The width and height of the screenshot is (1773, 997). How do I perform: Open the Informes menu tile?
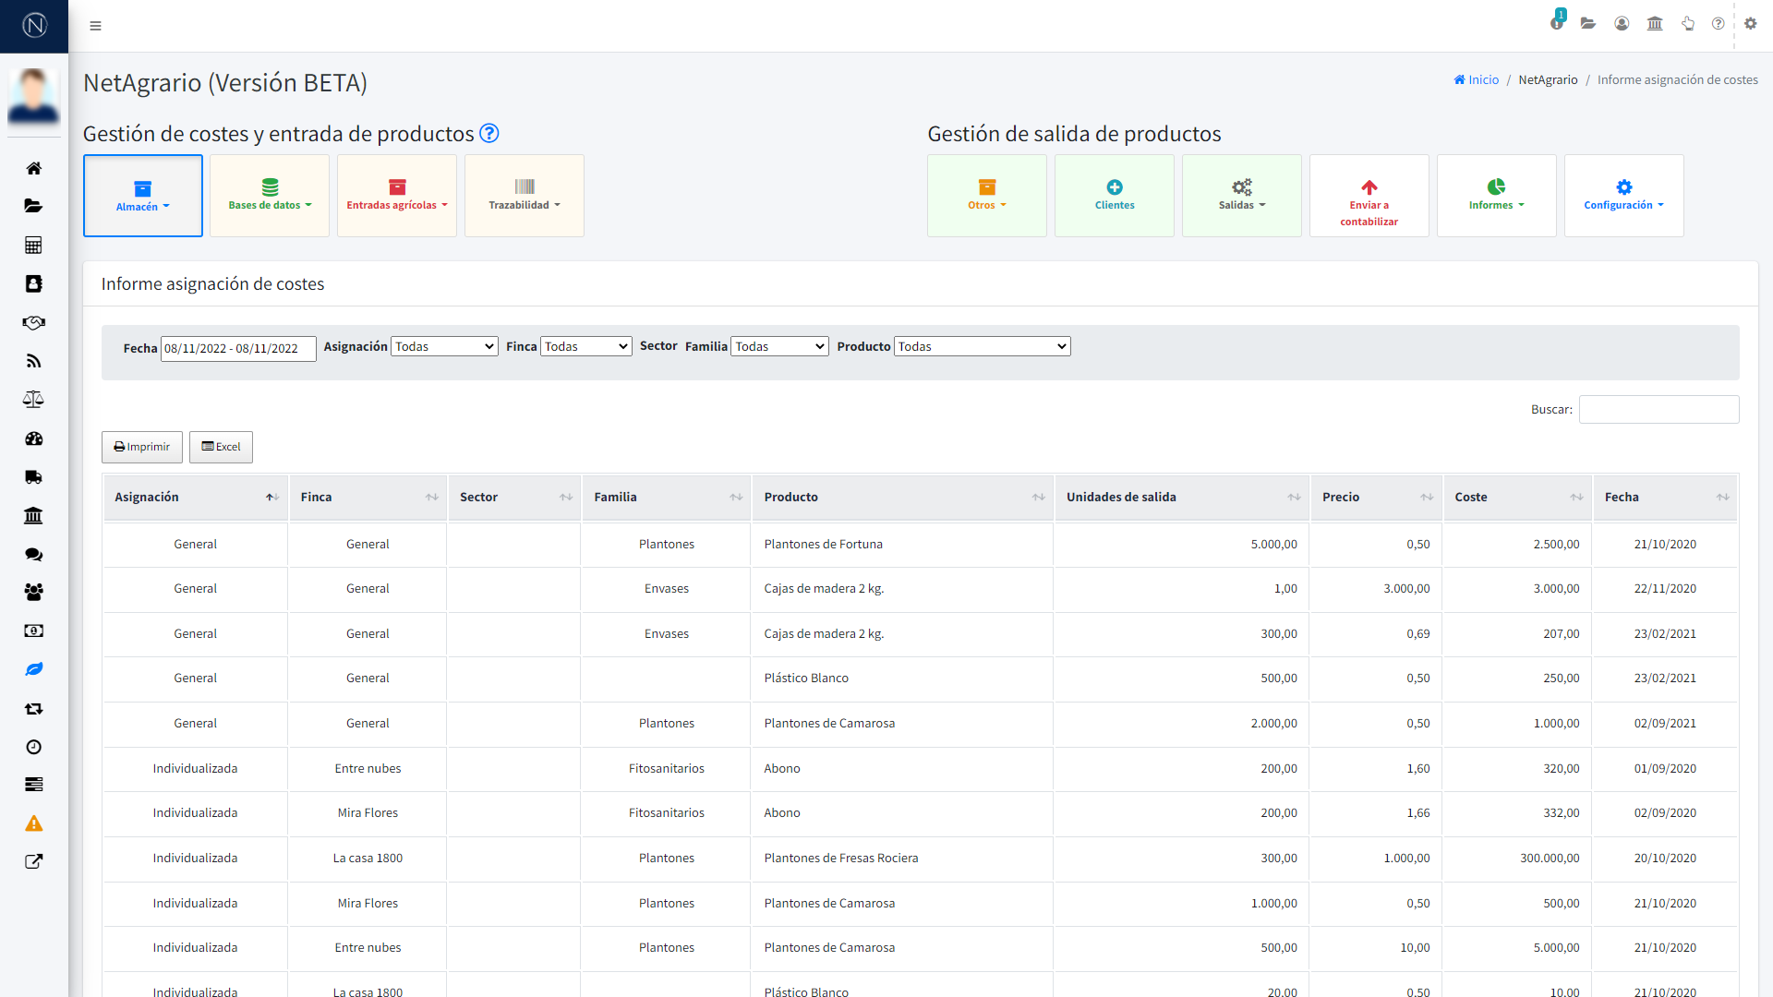click(x=1496, y=196)
